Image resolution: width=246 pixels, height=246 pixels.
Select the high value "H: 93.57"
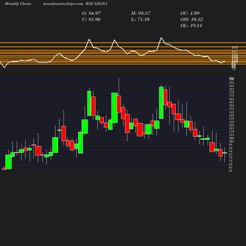pyautogui.click(x=141, y=13)
